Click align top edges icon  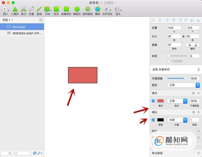186,20
